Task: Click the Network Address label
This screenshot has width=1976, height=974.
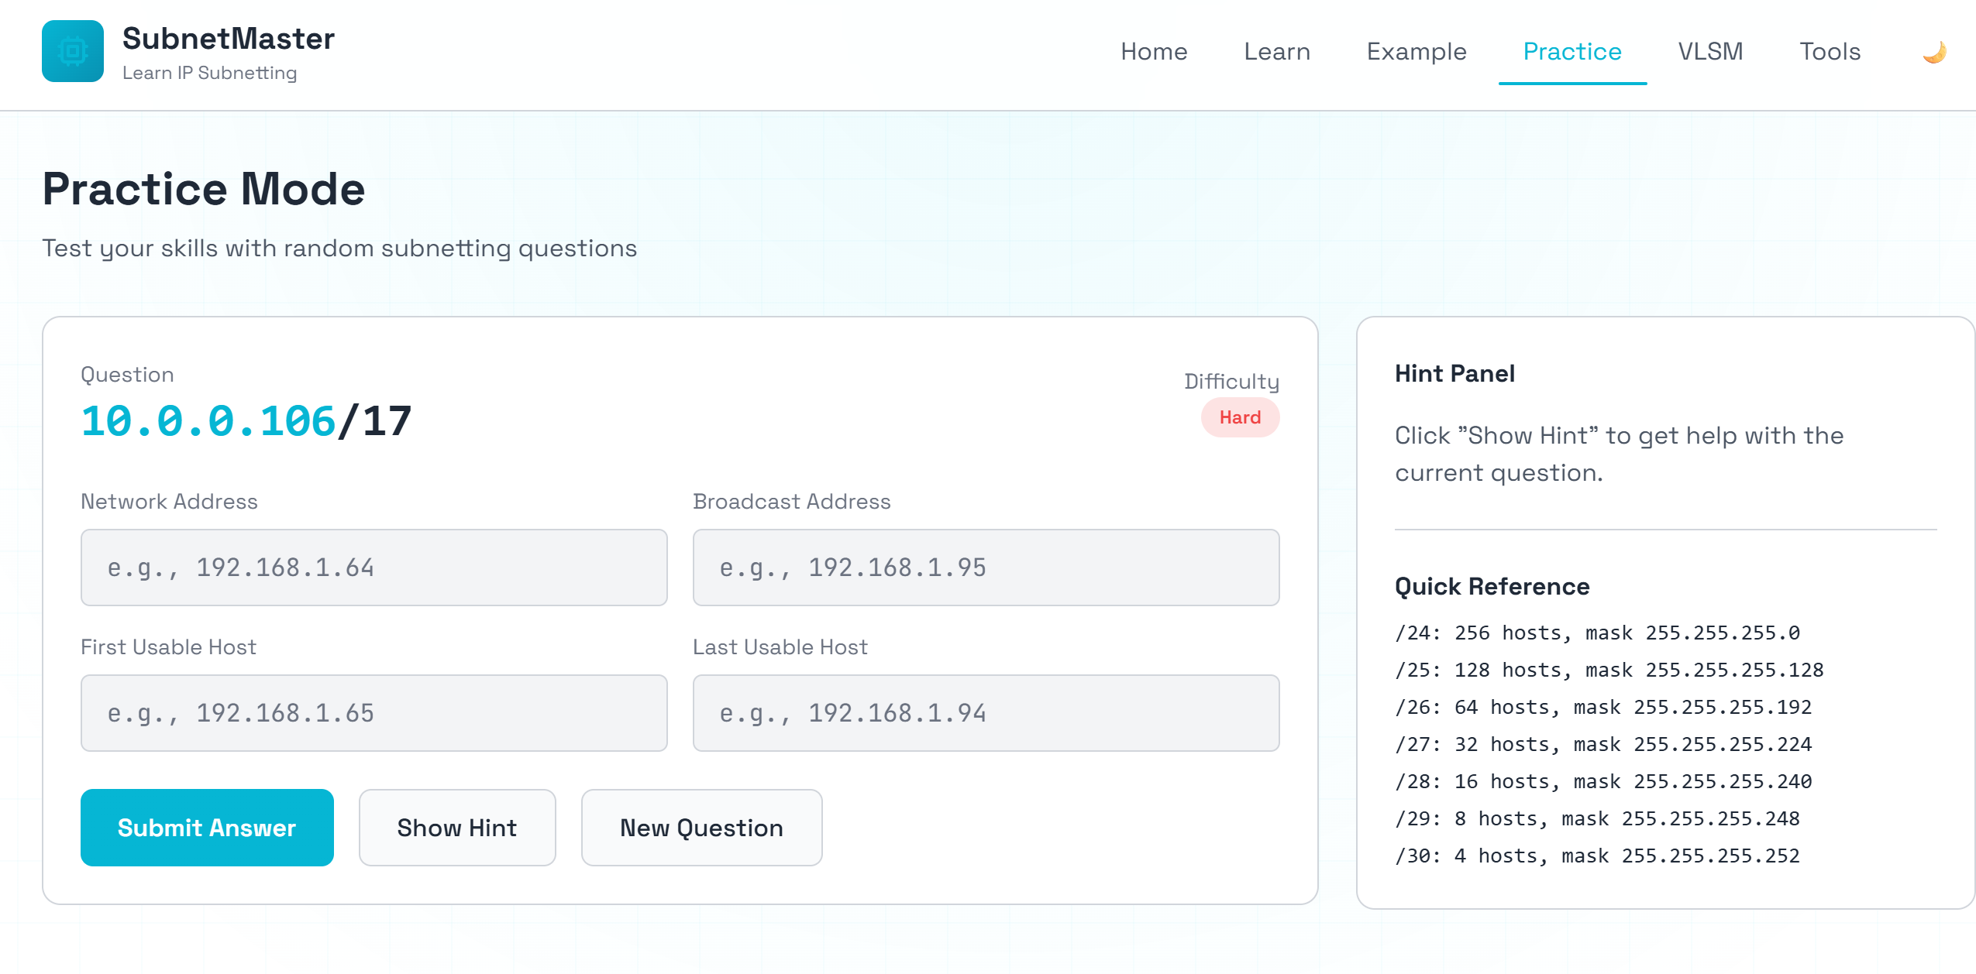Action: point(169,502)
